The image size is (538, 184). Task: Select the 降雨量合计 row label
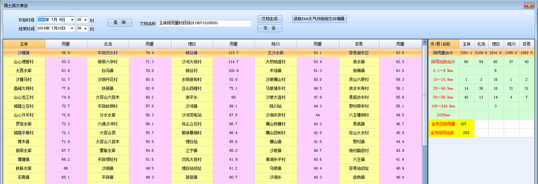point(443,53)
